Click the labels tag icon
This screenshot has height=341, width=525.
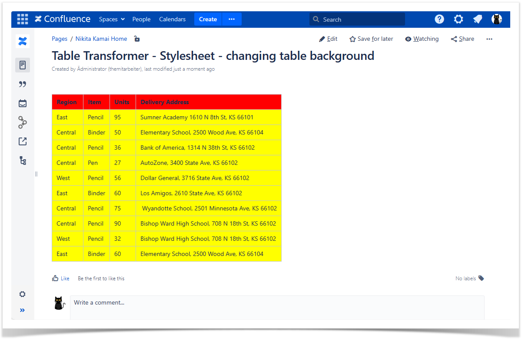[481, 278]
